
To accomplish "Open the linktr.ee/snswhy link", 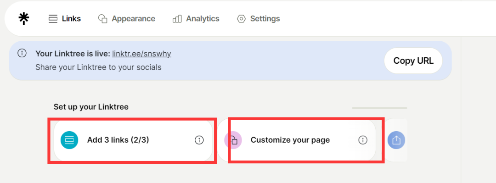I will pyautogui.click(x=141, y=54).
